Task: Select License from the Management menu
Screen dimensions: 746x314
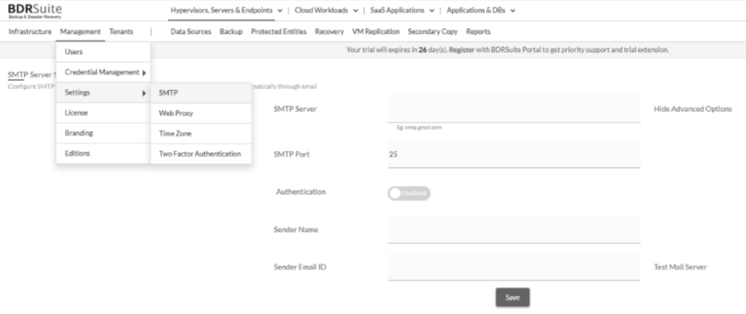Action: coord(103,113)
